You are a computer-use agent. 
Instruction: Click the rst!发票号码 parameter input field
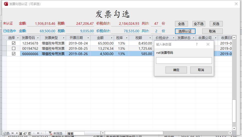click(184, 60)
